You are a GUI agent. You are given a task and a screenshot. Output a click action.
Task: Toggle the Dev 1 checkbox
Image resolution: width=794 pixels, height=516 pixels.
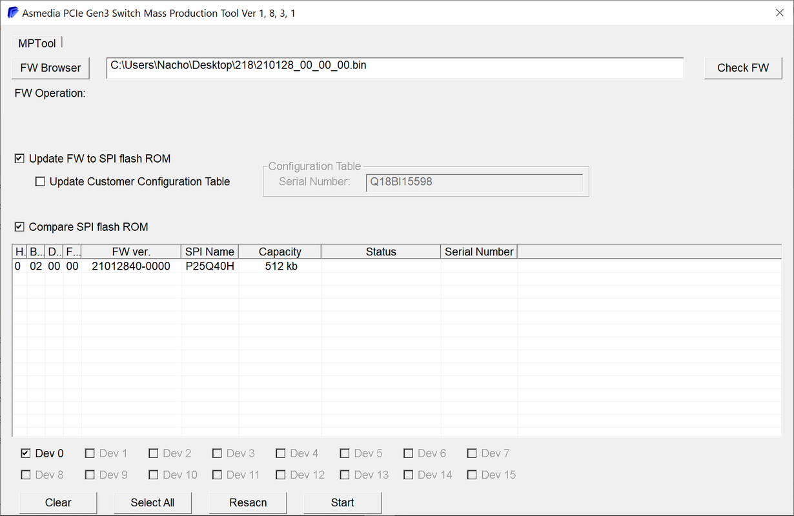(x=90, y=453)
